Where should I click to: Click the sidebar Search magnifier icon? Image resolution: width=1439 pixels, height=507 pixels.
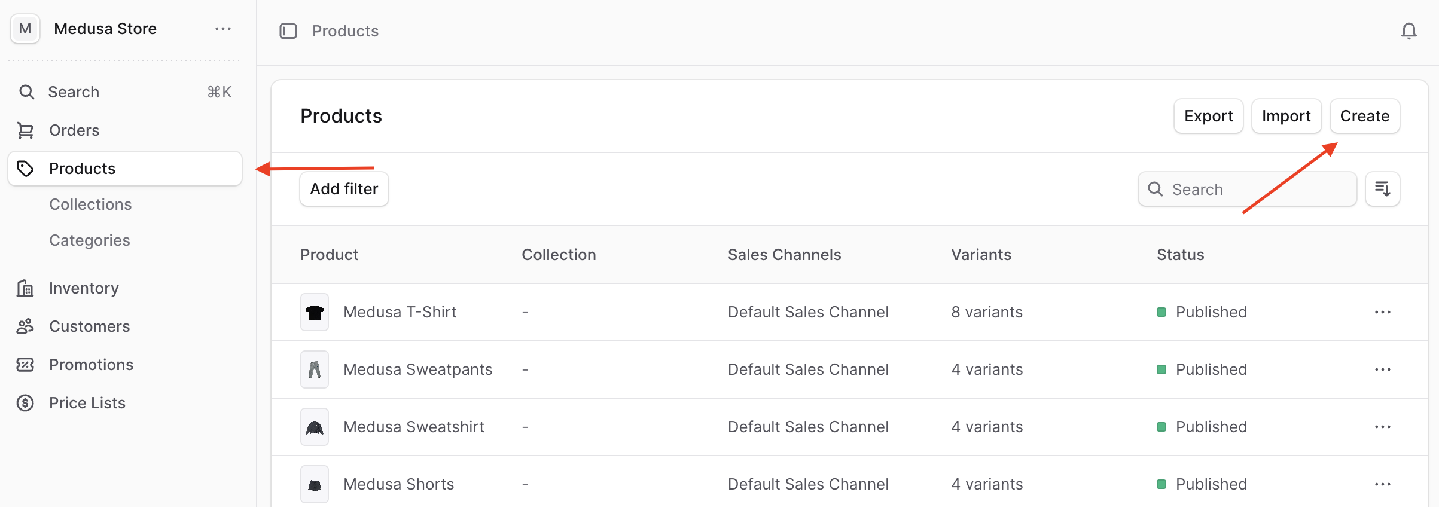[x=26, y=92]
